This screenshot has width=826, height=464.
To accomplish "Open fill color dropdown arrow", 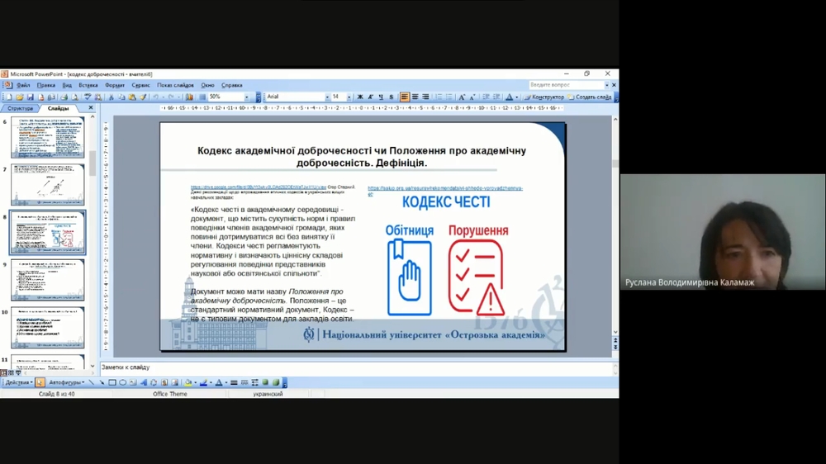I will [195, 382].
